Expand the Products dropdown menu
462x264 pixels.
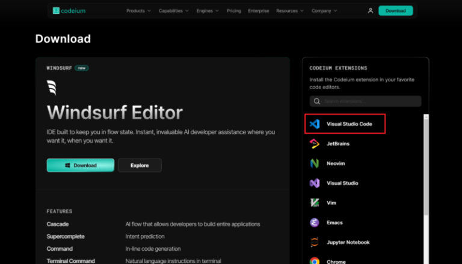tap(139, 11)
